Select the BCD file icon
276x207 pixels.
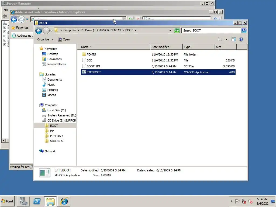(x=84, y=60)
